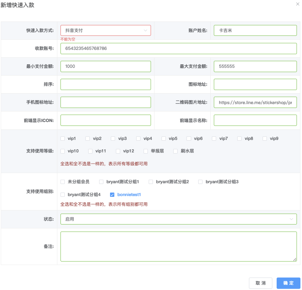Select the 举报层 checkbox

[146, 151]
